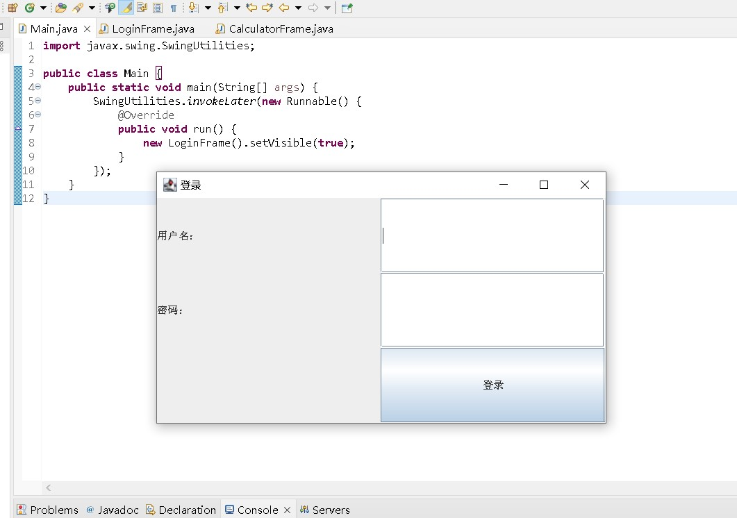
Task: Click the line number 2 in gutter
Action: point(31,59)
